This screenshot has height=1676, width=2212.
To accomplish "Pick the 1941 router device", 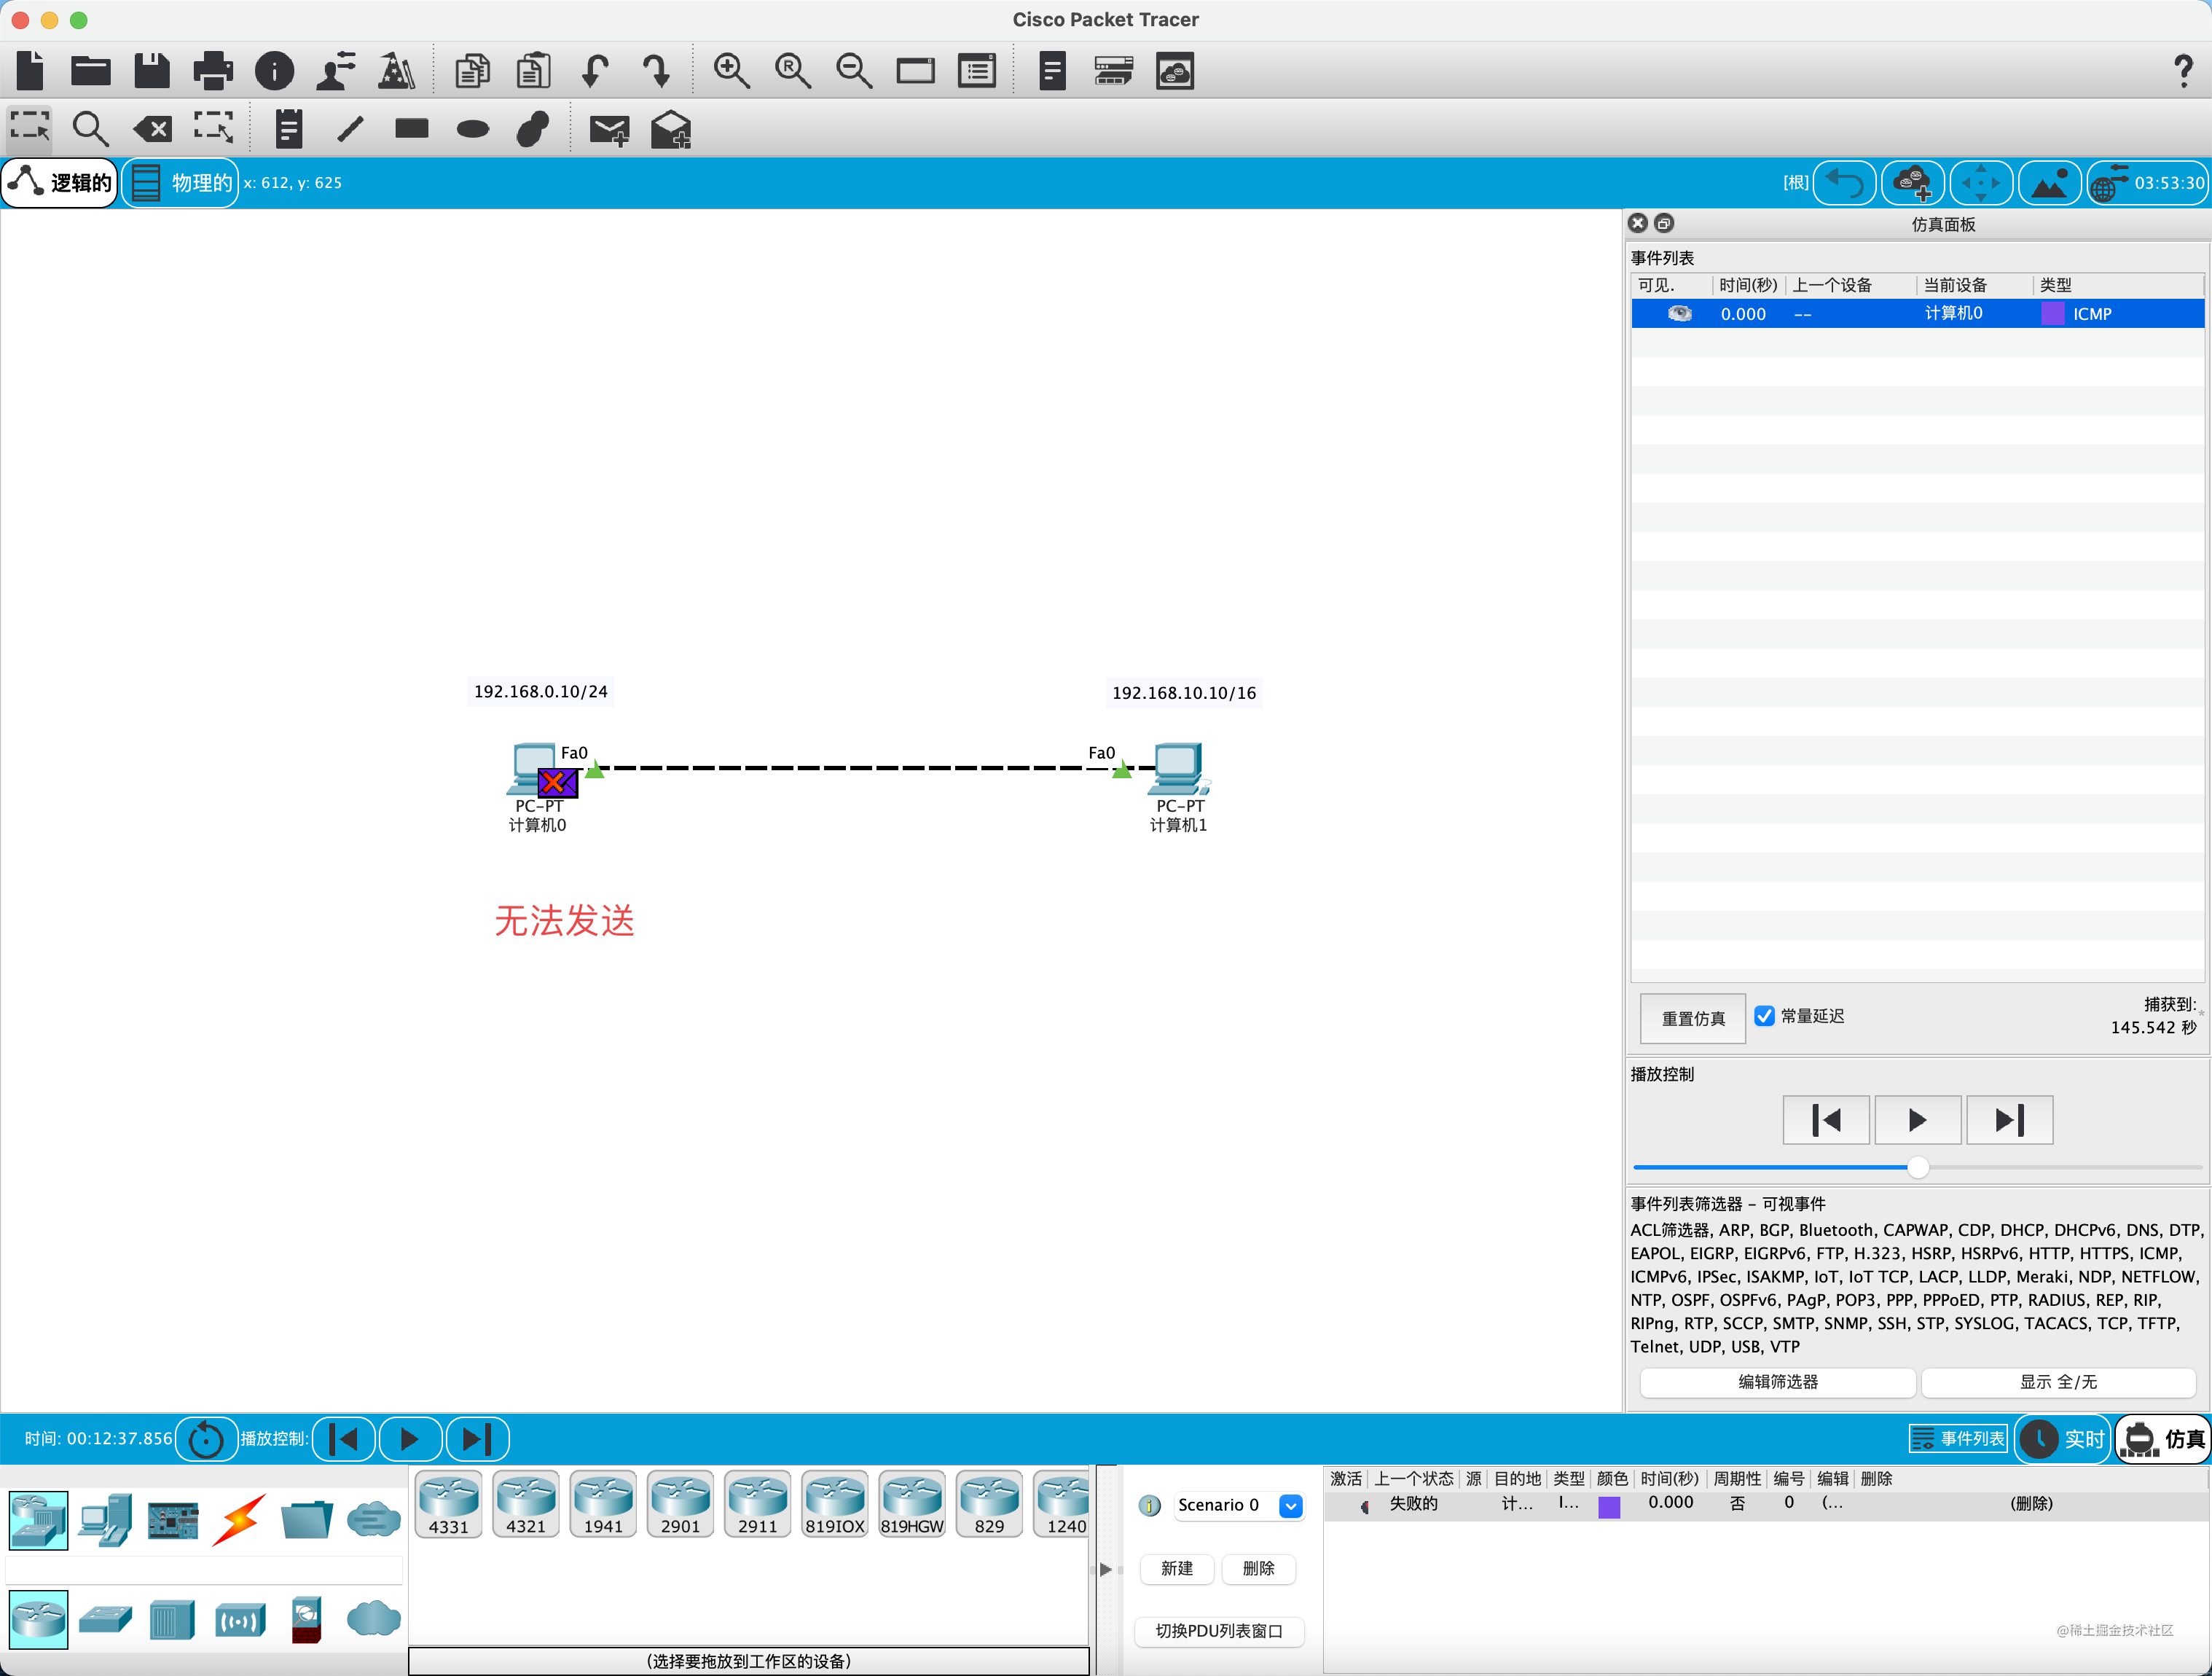I will (603, 1504).
